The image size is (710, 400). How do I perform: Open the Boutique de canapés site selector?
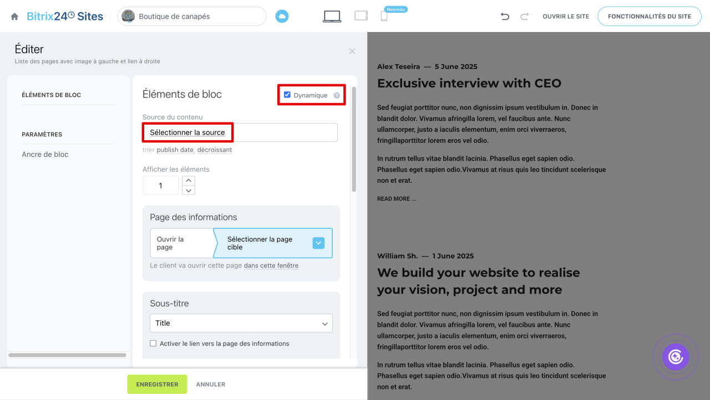point(192,16)
